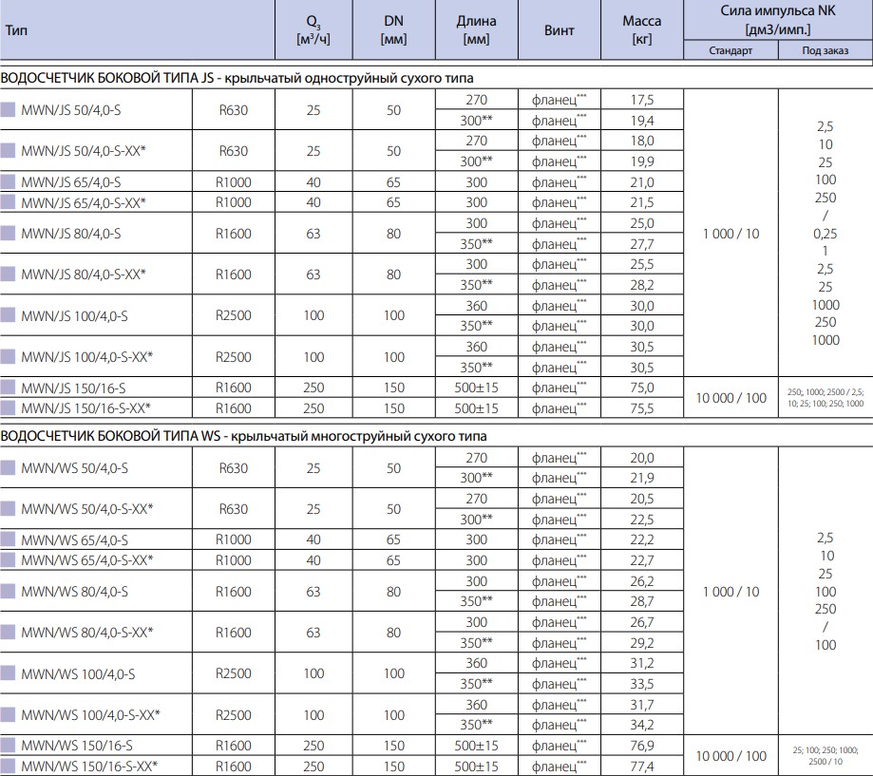Click the mass value "18,0"

click(642, 141)
